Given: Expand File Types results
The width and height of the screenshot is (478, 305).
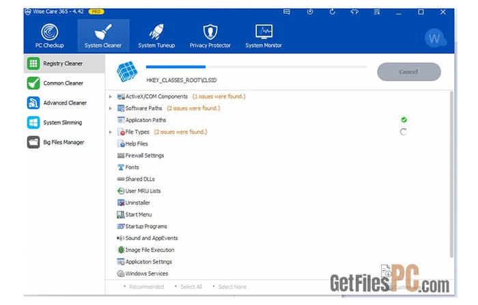Looking at the screenshot, I should click(x=111, y=132).
